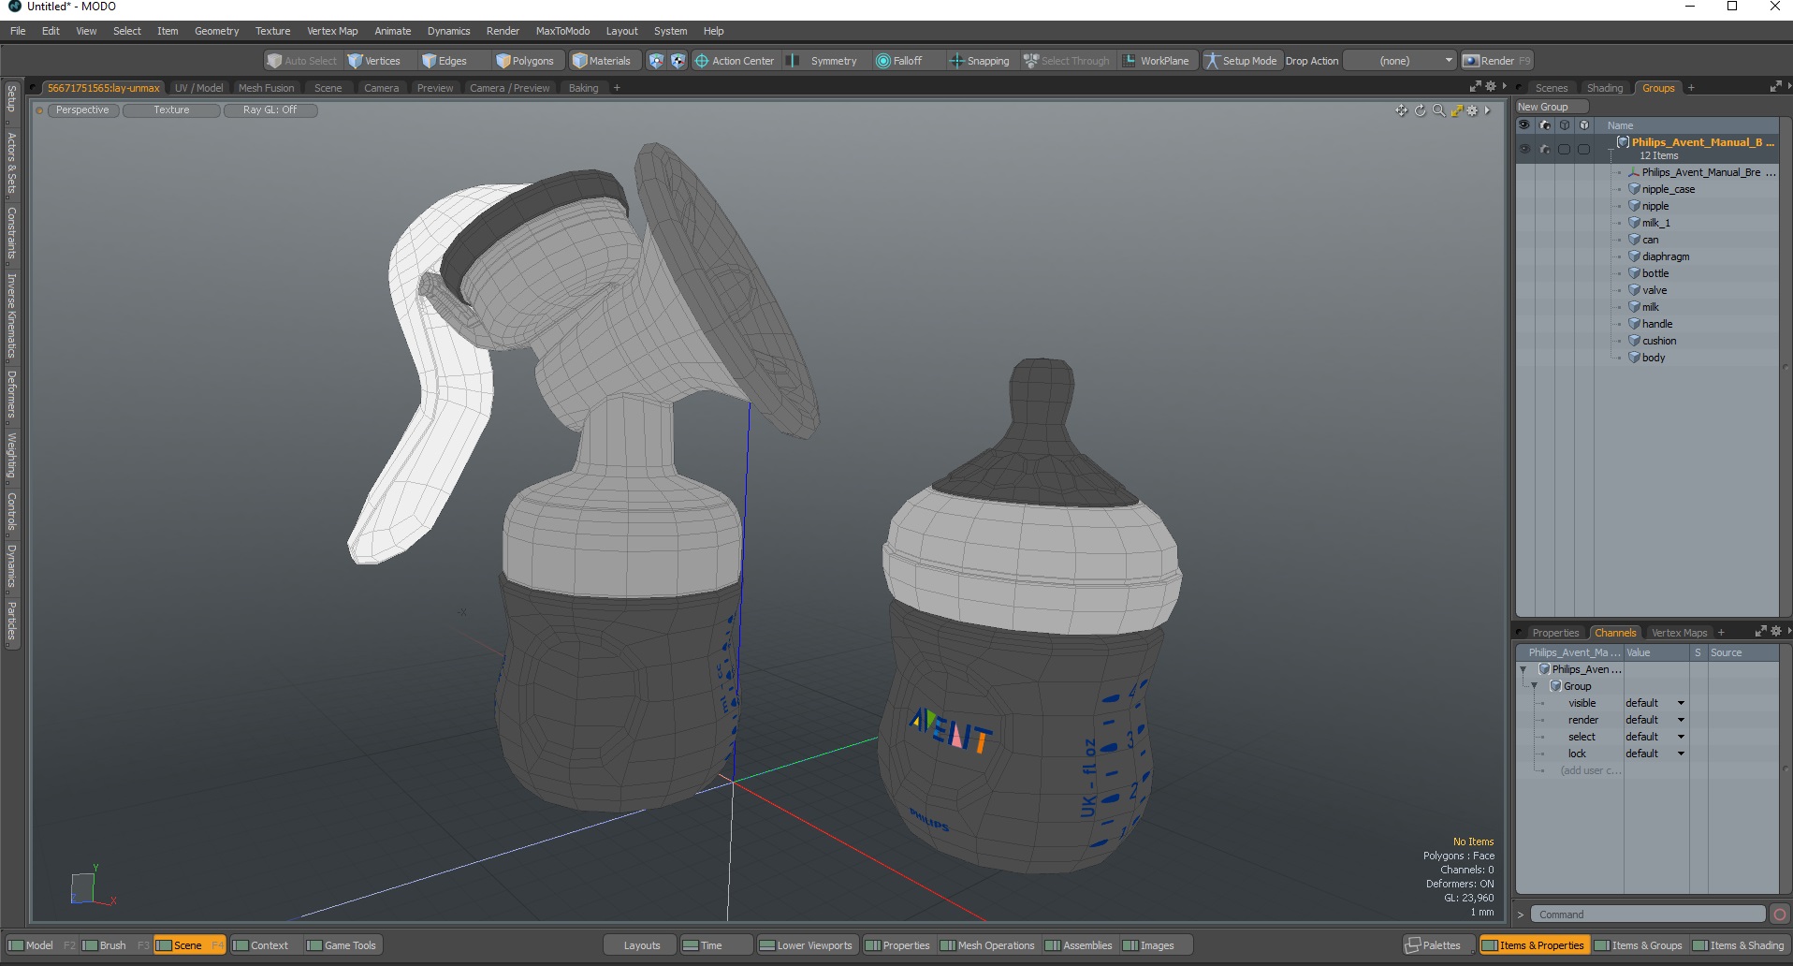Open the Mesh Operations panel
This screenshot has height=966, width=1793.
point(987,945)
